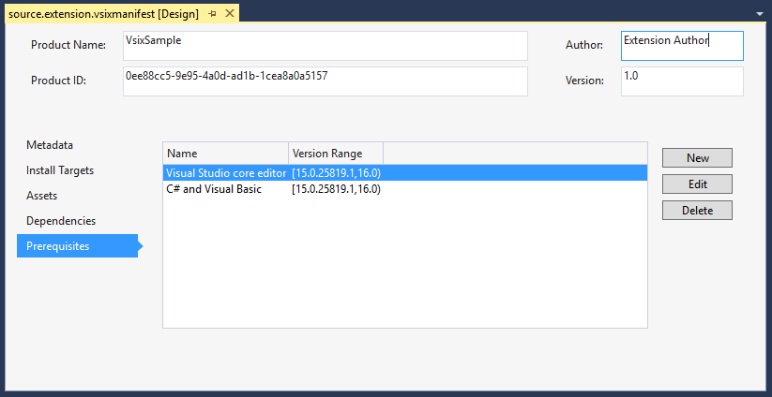Click the Author label
Image resolution: width=772 pixels, height=397 pixels.
(583, 45)
